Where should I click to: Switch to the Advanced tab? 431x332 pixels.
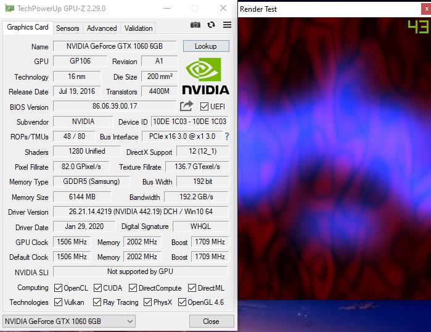(102, 28)
